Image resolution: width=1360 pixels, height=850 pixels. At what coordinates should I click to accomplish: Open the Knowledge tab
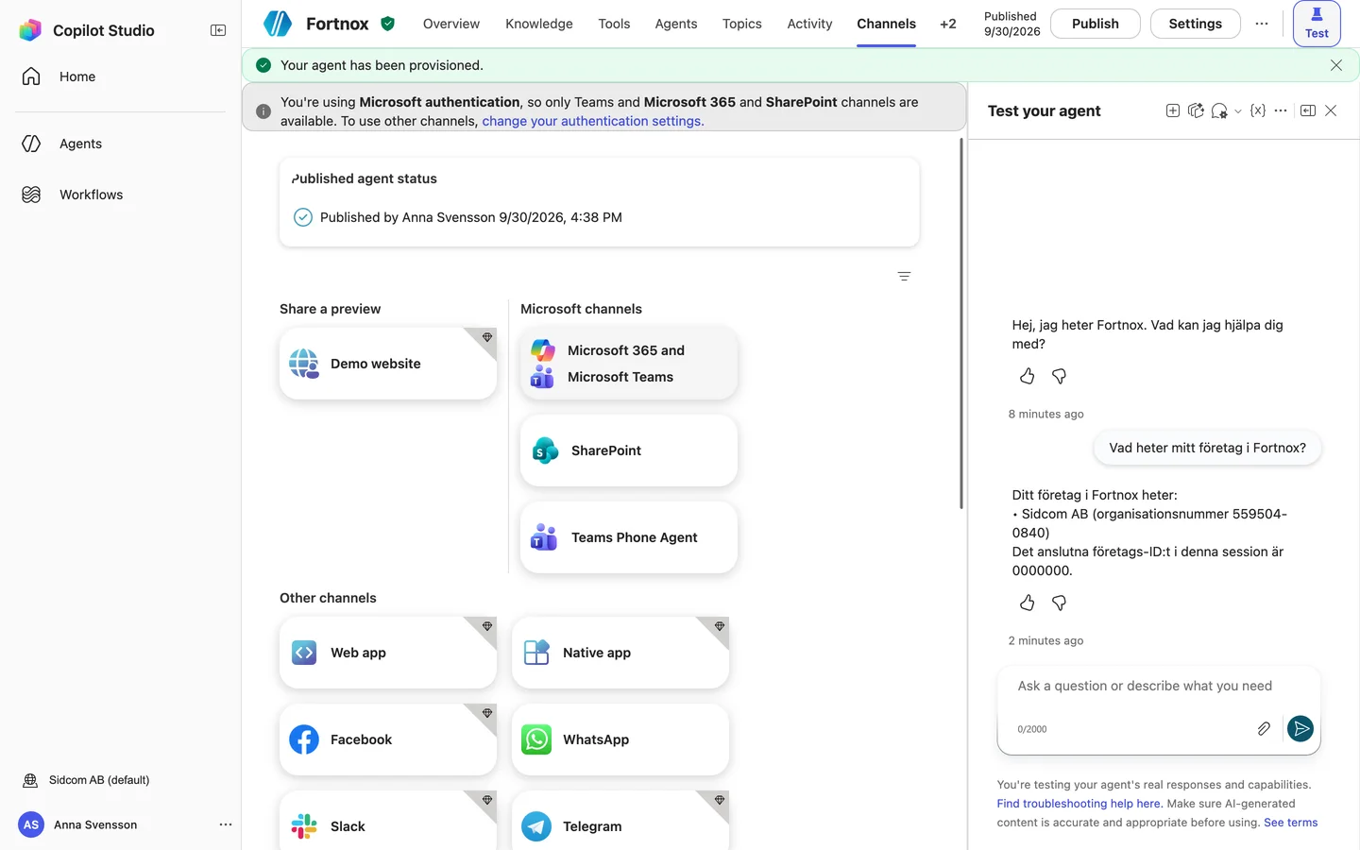[x=539, y=24]
